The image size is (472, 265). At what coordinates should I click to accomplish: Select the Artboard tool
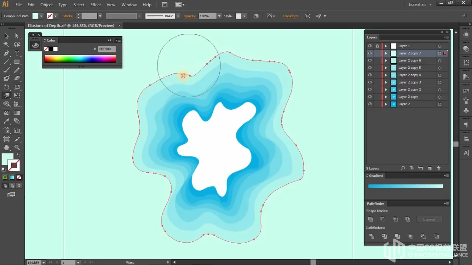tap(6, 139)
